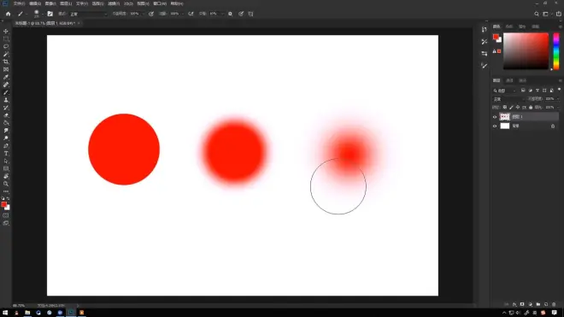Screen dimensions: 564x317
Task: Toggle pressure for opacity button
Action: pos(151,14)
